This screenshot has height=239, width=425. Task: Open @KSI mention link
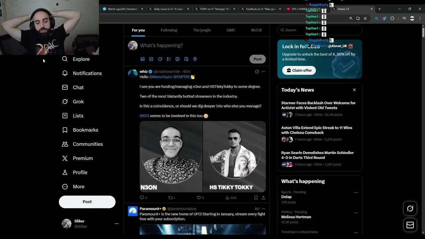coord(144,116)
